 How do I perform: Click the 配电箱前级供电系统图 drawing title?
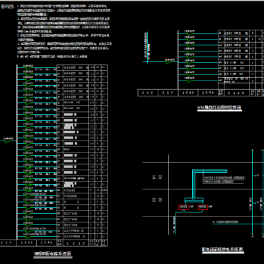tap(222, 249)
